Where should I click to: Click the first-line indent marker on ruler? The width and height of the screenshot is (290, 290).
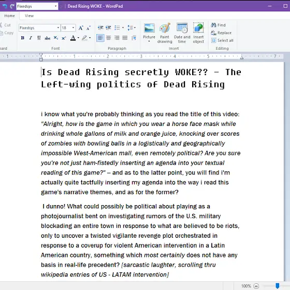click(41, 54)
